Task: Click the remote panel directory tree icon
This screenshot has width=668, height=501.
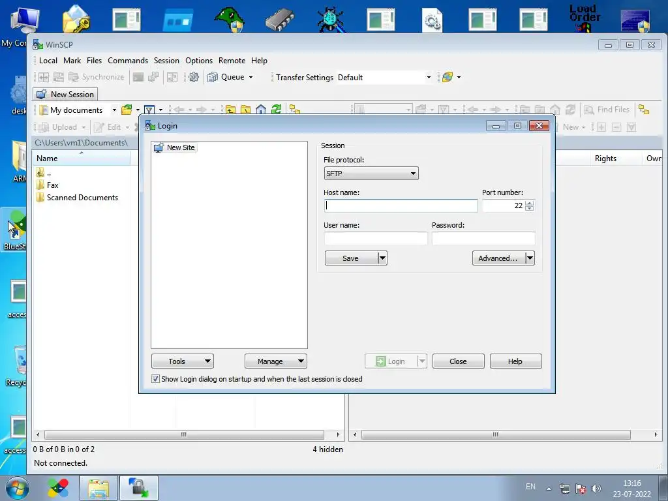Action: (644, 110)
